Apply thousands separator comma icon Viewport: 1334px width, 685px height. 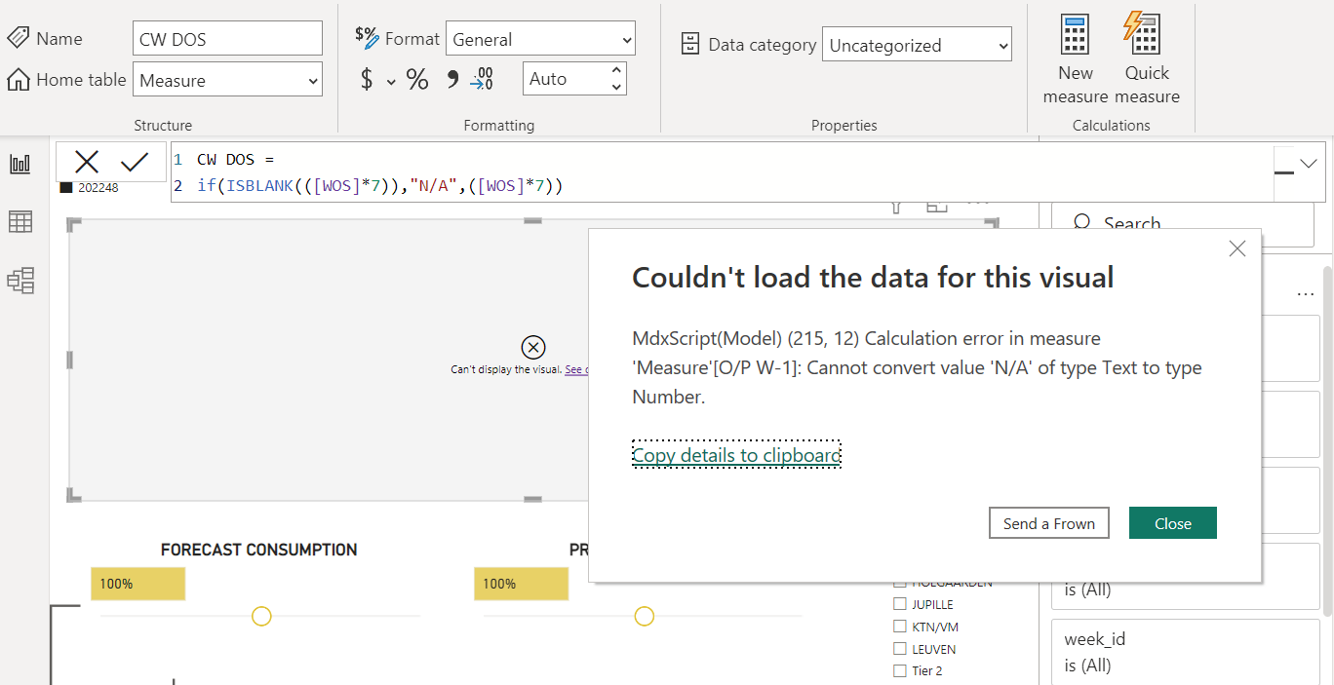(452, 79)
